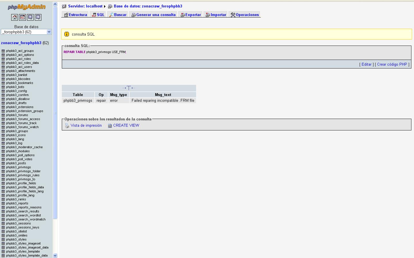The height and width of the screenshot is (258, 414).
Task: Click the CREATE VIEW link
Action: click(x=126, y=126)
